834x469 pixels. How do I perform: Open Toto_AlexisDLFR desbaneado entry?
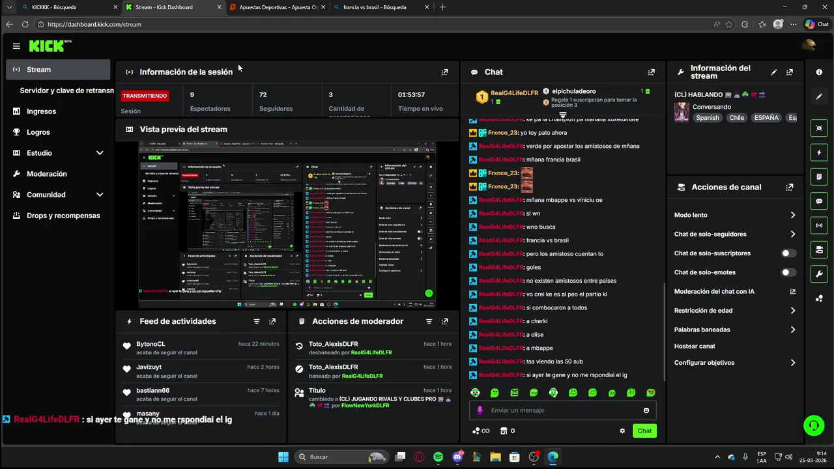pos(373,348)
